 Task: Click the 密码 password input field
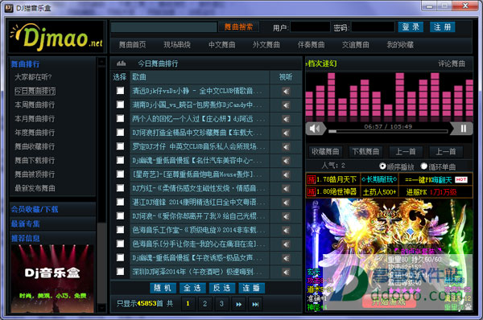pyautogui.click(x=373, y=27)
